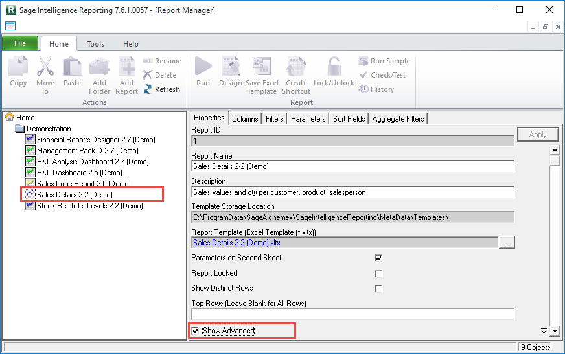Switch to the Columns tab
Viewport: 565px width, 354px height.
[x=245, y=119]
